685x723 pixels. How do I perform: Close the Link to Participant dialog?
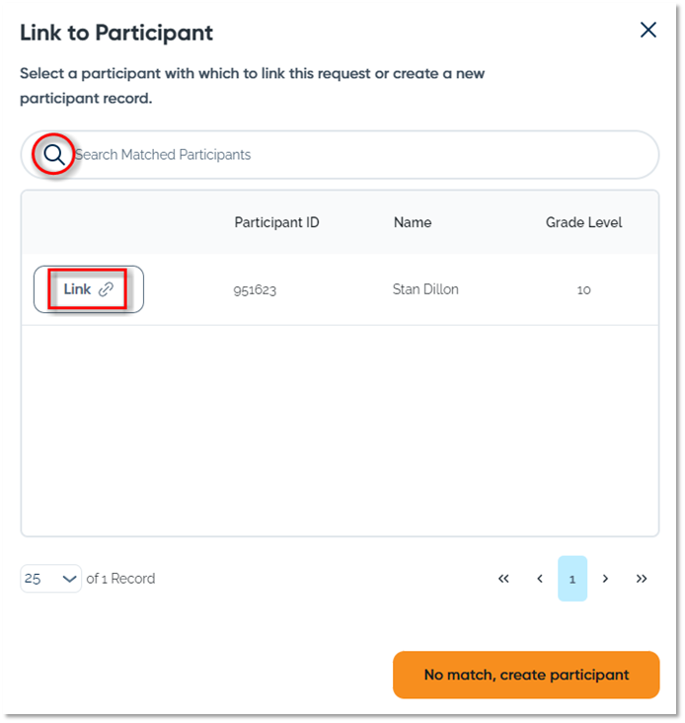point(648,30)
